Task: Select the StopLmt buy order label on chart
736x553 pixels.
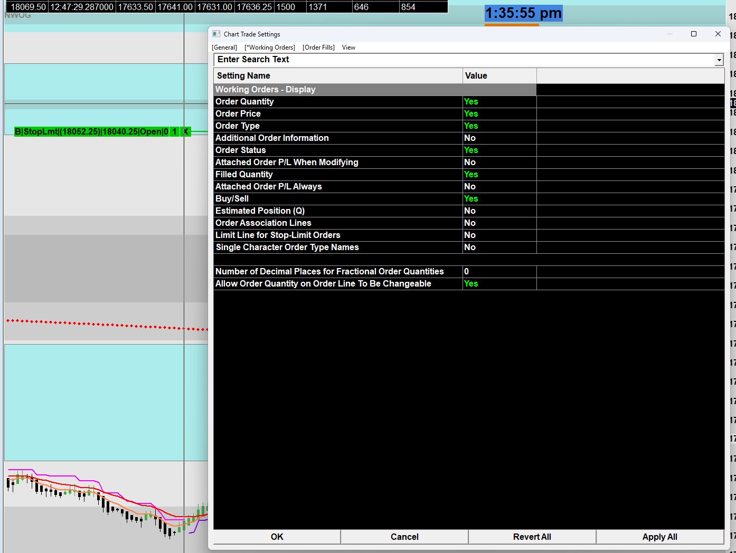Action: click(91, 131)
